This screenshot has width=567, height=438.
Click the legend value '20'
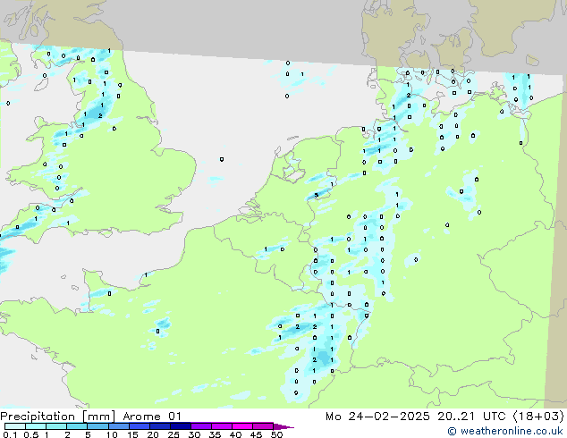[x=153, y=434]
